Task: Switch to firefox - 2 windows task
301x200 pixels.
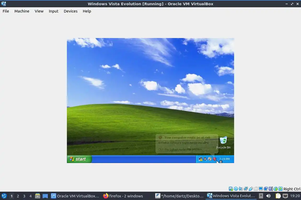Action: click(x=123, y=196)
